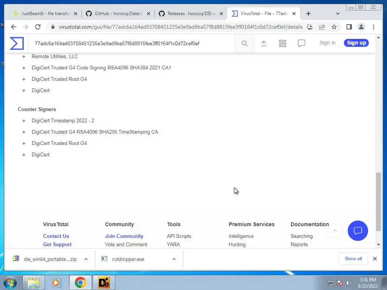Expand DigiCert Trusted G4 Code Signing entry
This screenshot has height=290, width=387.
(24, 68)
